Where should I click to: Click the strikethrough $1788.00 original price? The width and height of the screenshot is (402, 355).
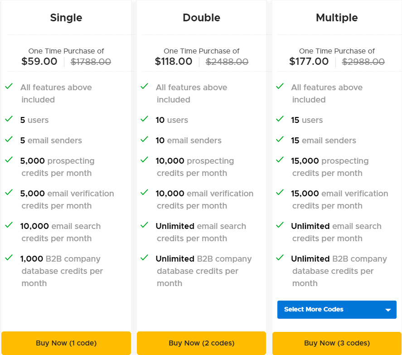(x=91, y=62)
